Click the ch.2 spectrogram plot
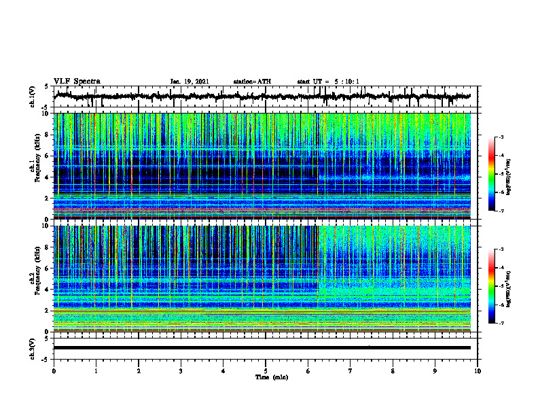The width and height of the screenshot is (538, 416). coord(262,279)
